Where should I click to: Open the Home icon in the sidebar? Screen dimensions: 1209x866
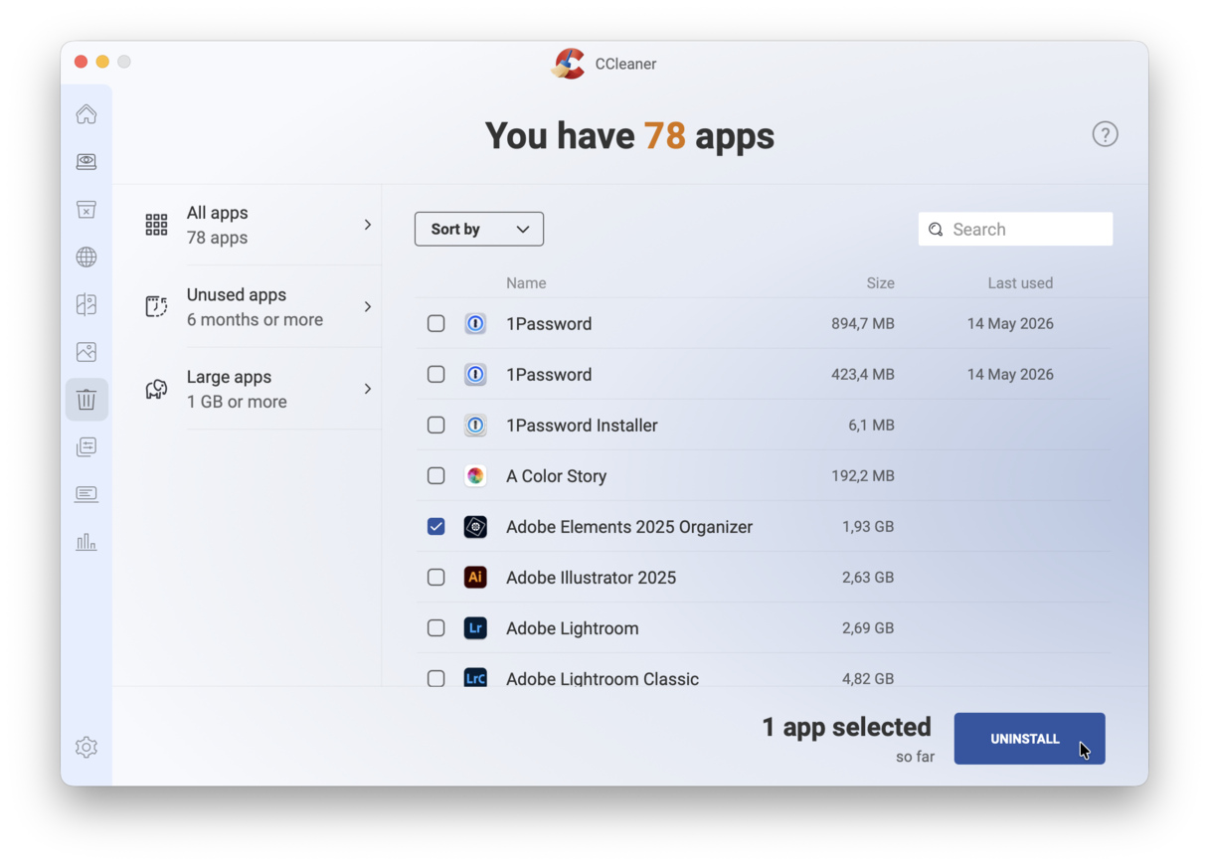(86, 114)
